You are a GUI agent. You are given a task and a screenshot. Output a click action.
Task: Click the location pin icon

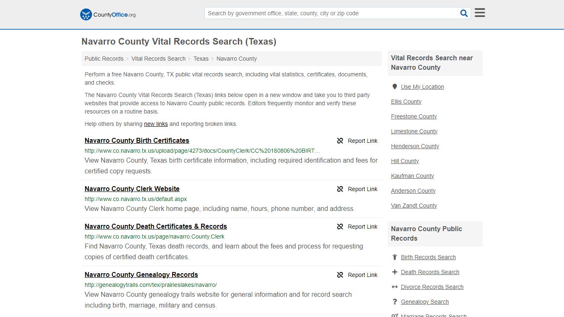click(x=395, y=87)
